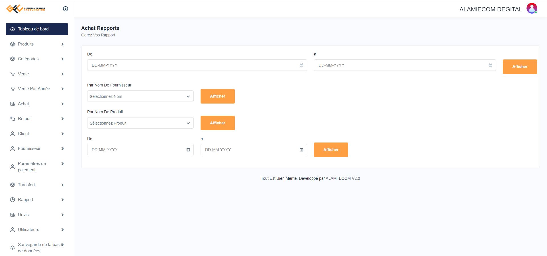The height and width of the screenshot is (256, 547).
Task: Open the Sélectionnez Produit dropdown
Action: pos(140,123)
